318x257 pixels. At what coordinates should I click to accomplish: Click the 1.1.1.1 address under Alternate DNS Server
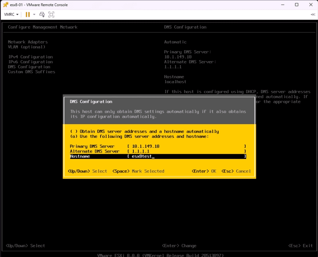point(173,67)
